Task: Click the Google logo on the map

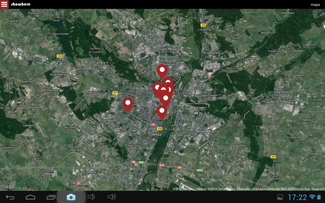Action: (8, 187)
